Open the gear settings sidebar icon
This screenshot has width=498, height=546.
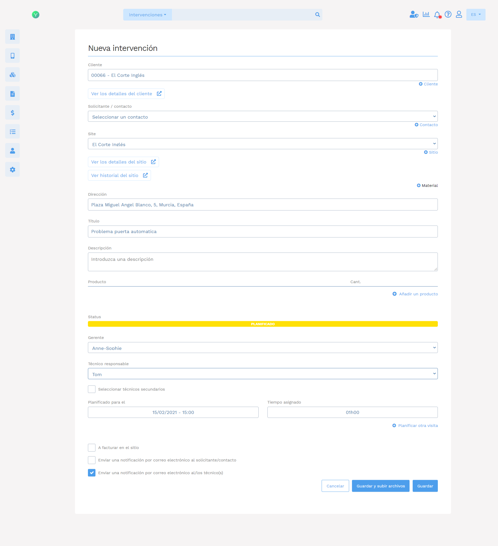[x=12, y=169]
